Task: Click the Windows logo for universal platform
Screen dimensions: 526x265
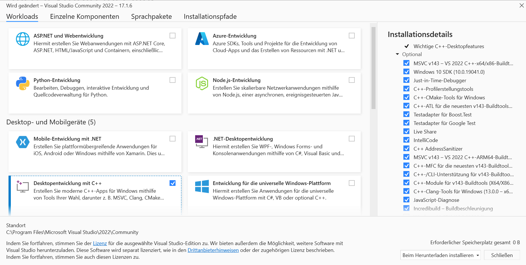Action: [x=202, y=186]
